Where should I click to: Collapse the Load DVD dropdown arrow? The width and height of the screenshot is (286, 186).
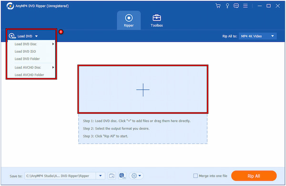[36, 36]
